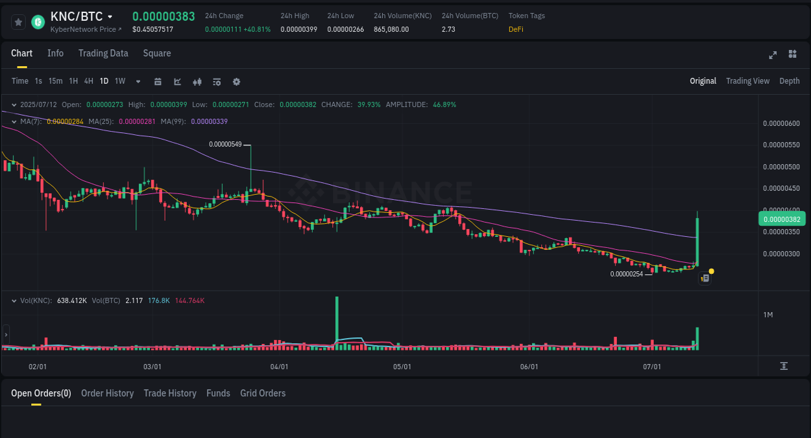The height and width of the screenshot is (438, 811).
Task: Open the Order History tab
Action: tap(107, 393)
